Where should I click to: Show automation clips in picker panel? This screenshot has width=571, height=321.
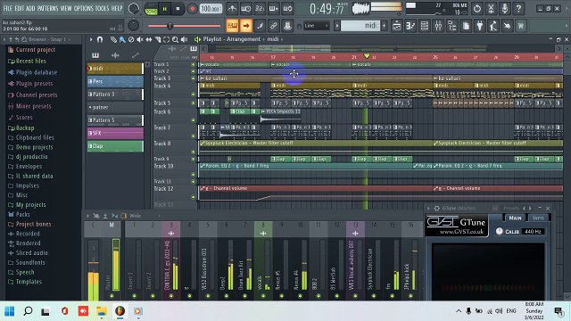pyautogui.click(x=136, y=55)
